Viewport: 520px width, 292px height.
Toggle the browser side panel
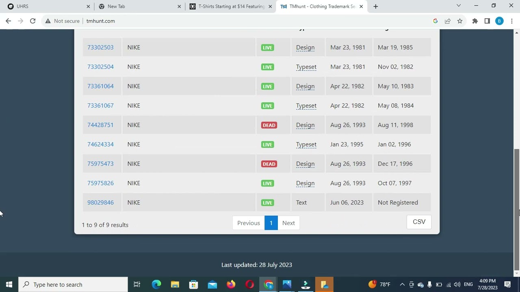click(x=487, y=21)
